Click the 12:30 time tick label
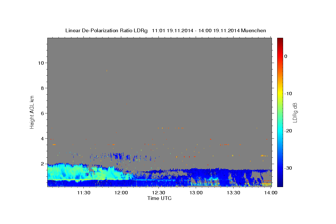This screenshot has width=336, height=224. point(158,193)
